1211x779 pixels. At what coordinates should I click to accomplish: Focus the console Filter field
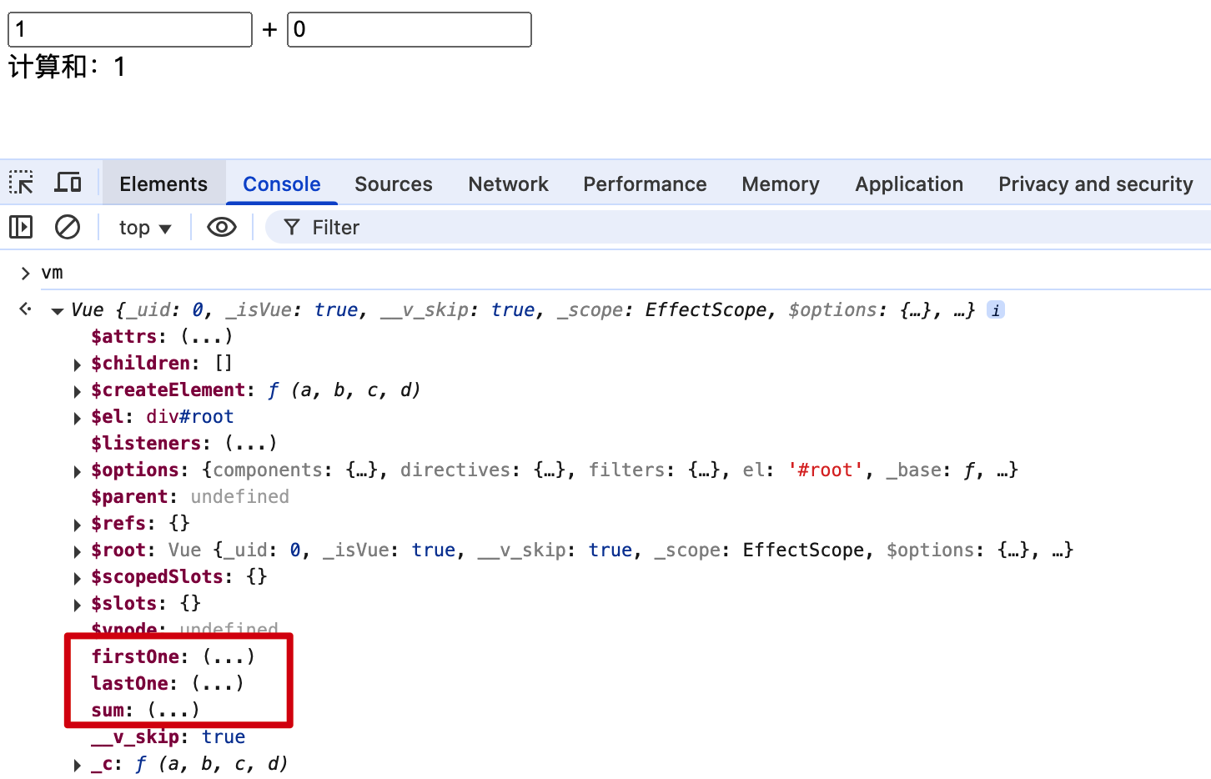click(x=738, y=227)
